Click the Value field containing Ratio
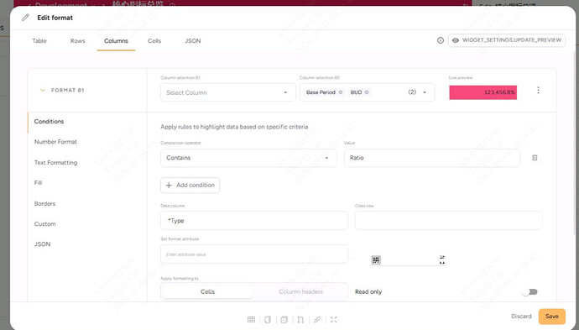The height and width of the screenshot is (330, 579). tap(432, 158)
